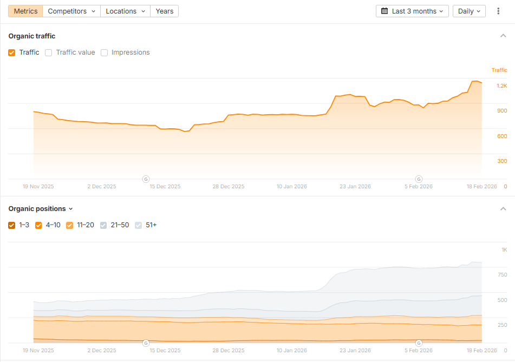Viewport: 515px width, 362px height.
Task: Enable the Traffic value checkbox
Action: (x=49, y=52)
